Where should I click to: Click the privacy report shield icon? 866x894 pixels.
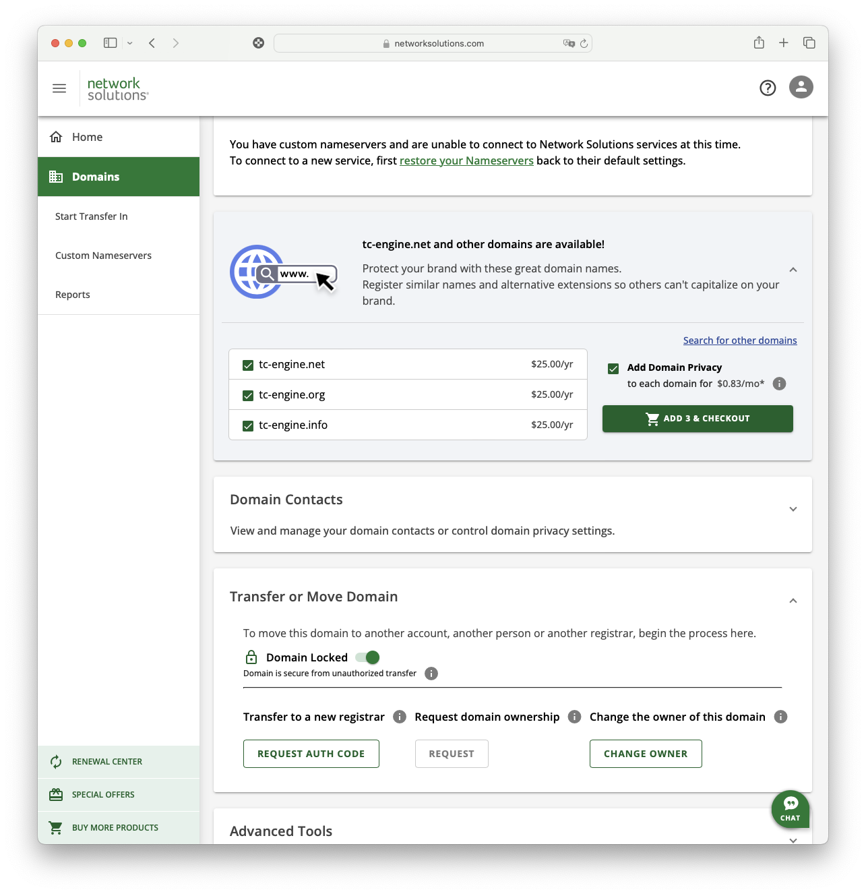(258, 43)
